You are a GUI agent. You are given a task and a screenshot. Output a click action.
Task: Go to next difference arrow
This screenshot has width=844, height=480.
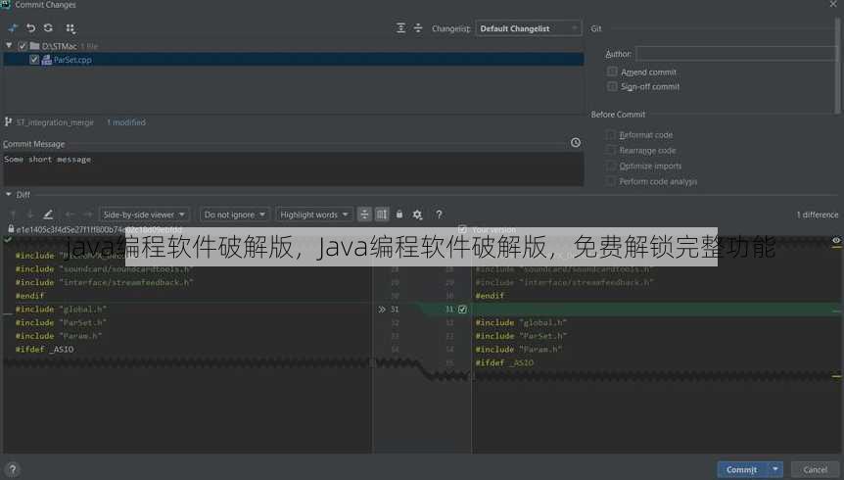[x=30, y=215]
